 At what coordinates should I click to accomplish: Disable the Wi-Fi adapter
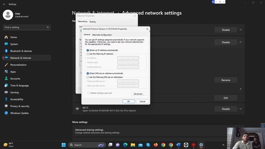point(226,109)
